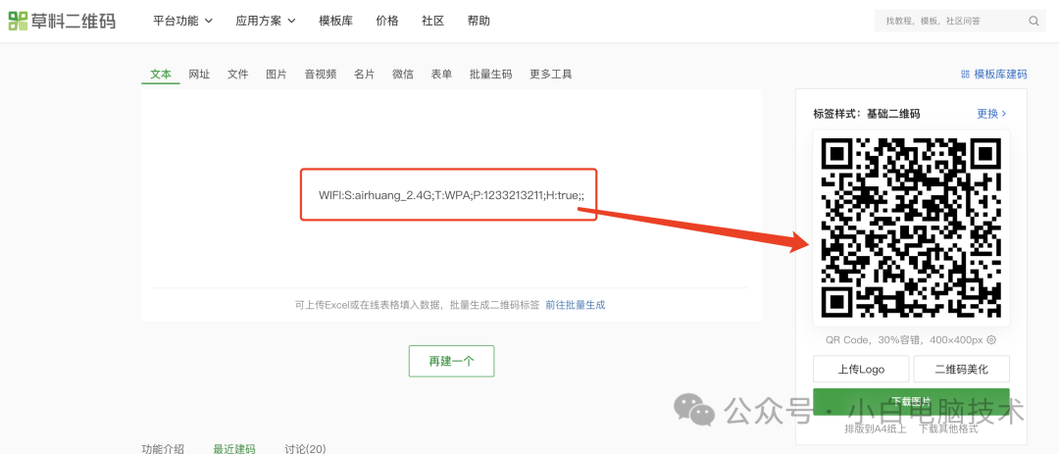1059x454 pixels.
Task: Expand the 应用方案 dropdown menu
Action: click(x=266, y=21)
